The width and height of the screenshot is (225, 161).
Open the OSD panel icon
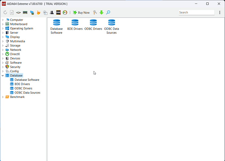[58, 13]
